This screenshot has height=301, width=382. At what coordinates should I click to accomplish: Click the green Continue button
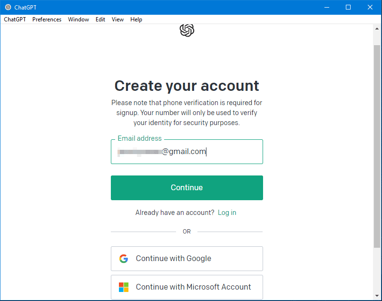[187, 188]
